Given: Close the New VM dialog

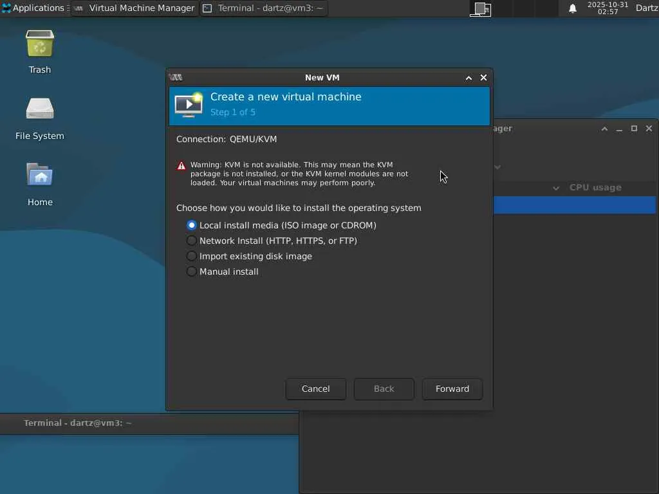Looking at the screenshot, I should pyautogui.click(x=484, y=78).
